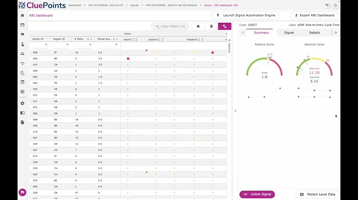The image size is (358, 200).
Task: Sort by Region ID header
Action: [x=59, y=39]
